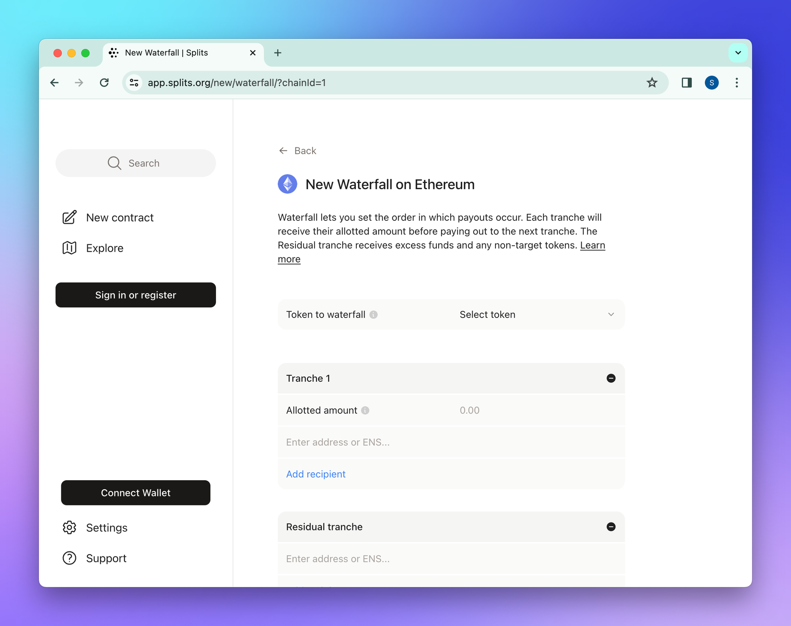
Task: Click Sign in or register button
Action: click(x=136, y=295)
